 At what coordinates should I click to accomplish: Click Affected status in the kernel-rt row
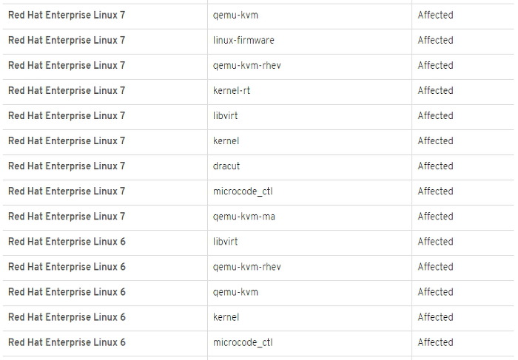coord(435,90)
